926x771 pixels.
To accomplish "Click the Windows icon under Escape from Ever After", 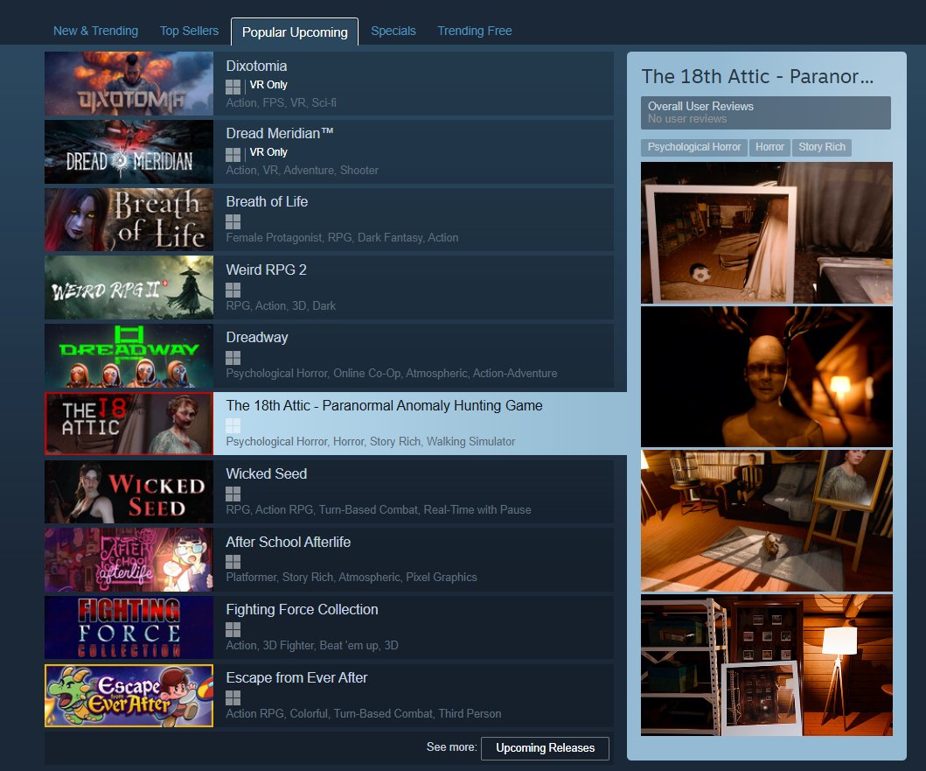I will (233, 697).
